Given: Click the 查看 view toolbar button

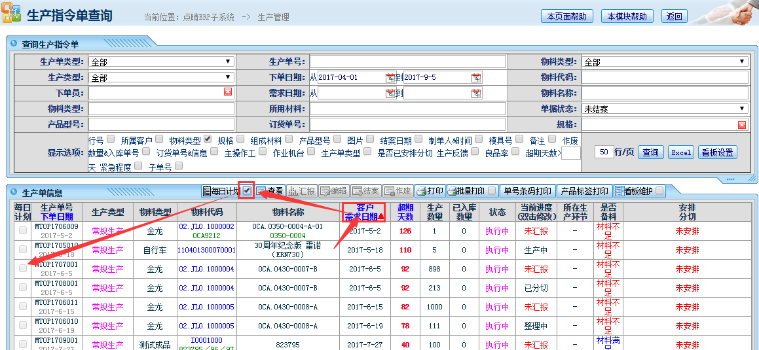Looking at the screenshot, I should (269, 191).
